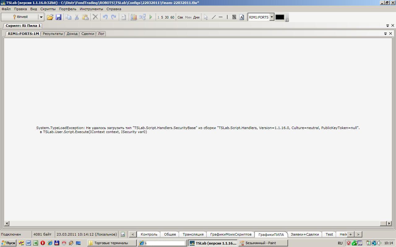Screen dimensions: 396x247
Task: Open the Windows Пуск start menu
Action: [8, 243]
